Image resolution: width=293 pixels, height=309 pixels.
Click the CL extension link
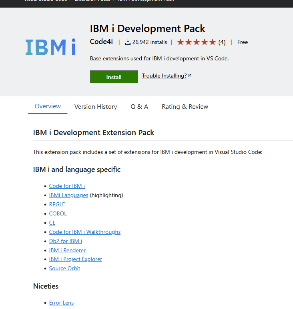click(52, 223)
